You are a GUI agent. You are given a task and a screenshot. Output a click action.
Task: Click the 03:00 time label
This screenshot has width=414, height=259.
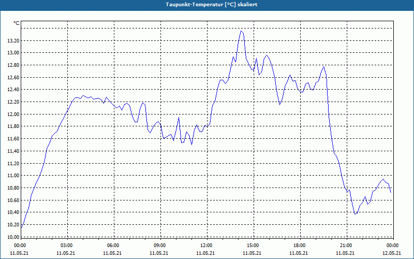(67, 246)
